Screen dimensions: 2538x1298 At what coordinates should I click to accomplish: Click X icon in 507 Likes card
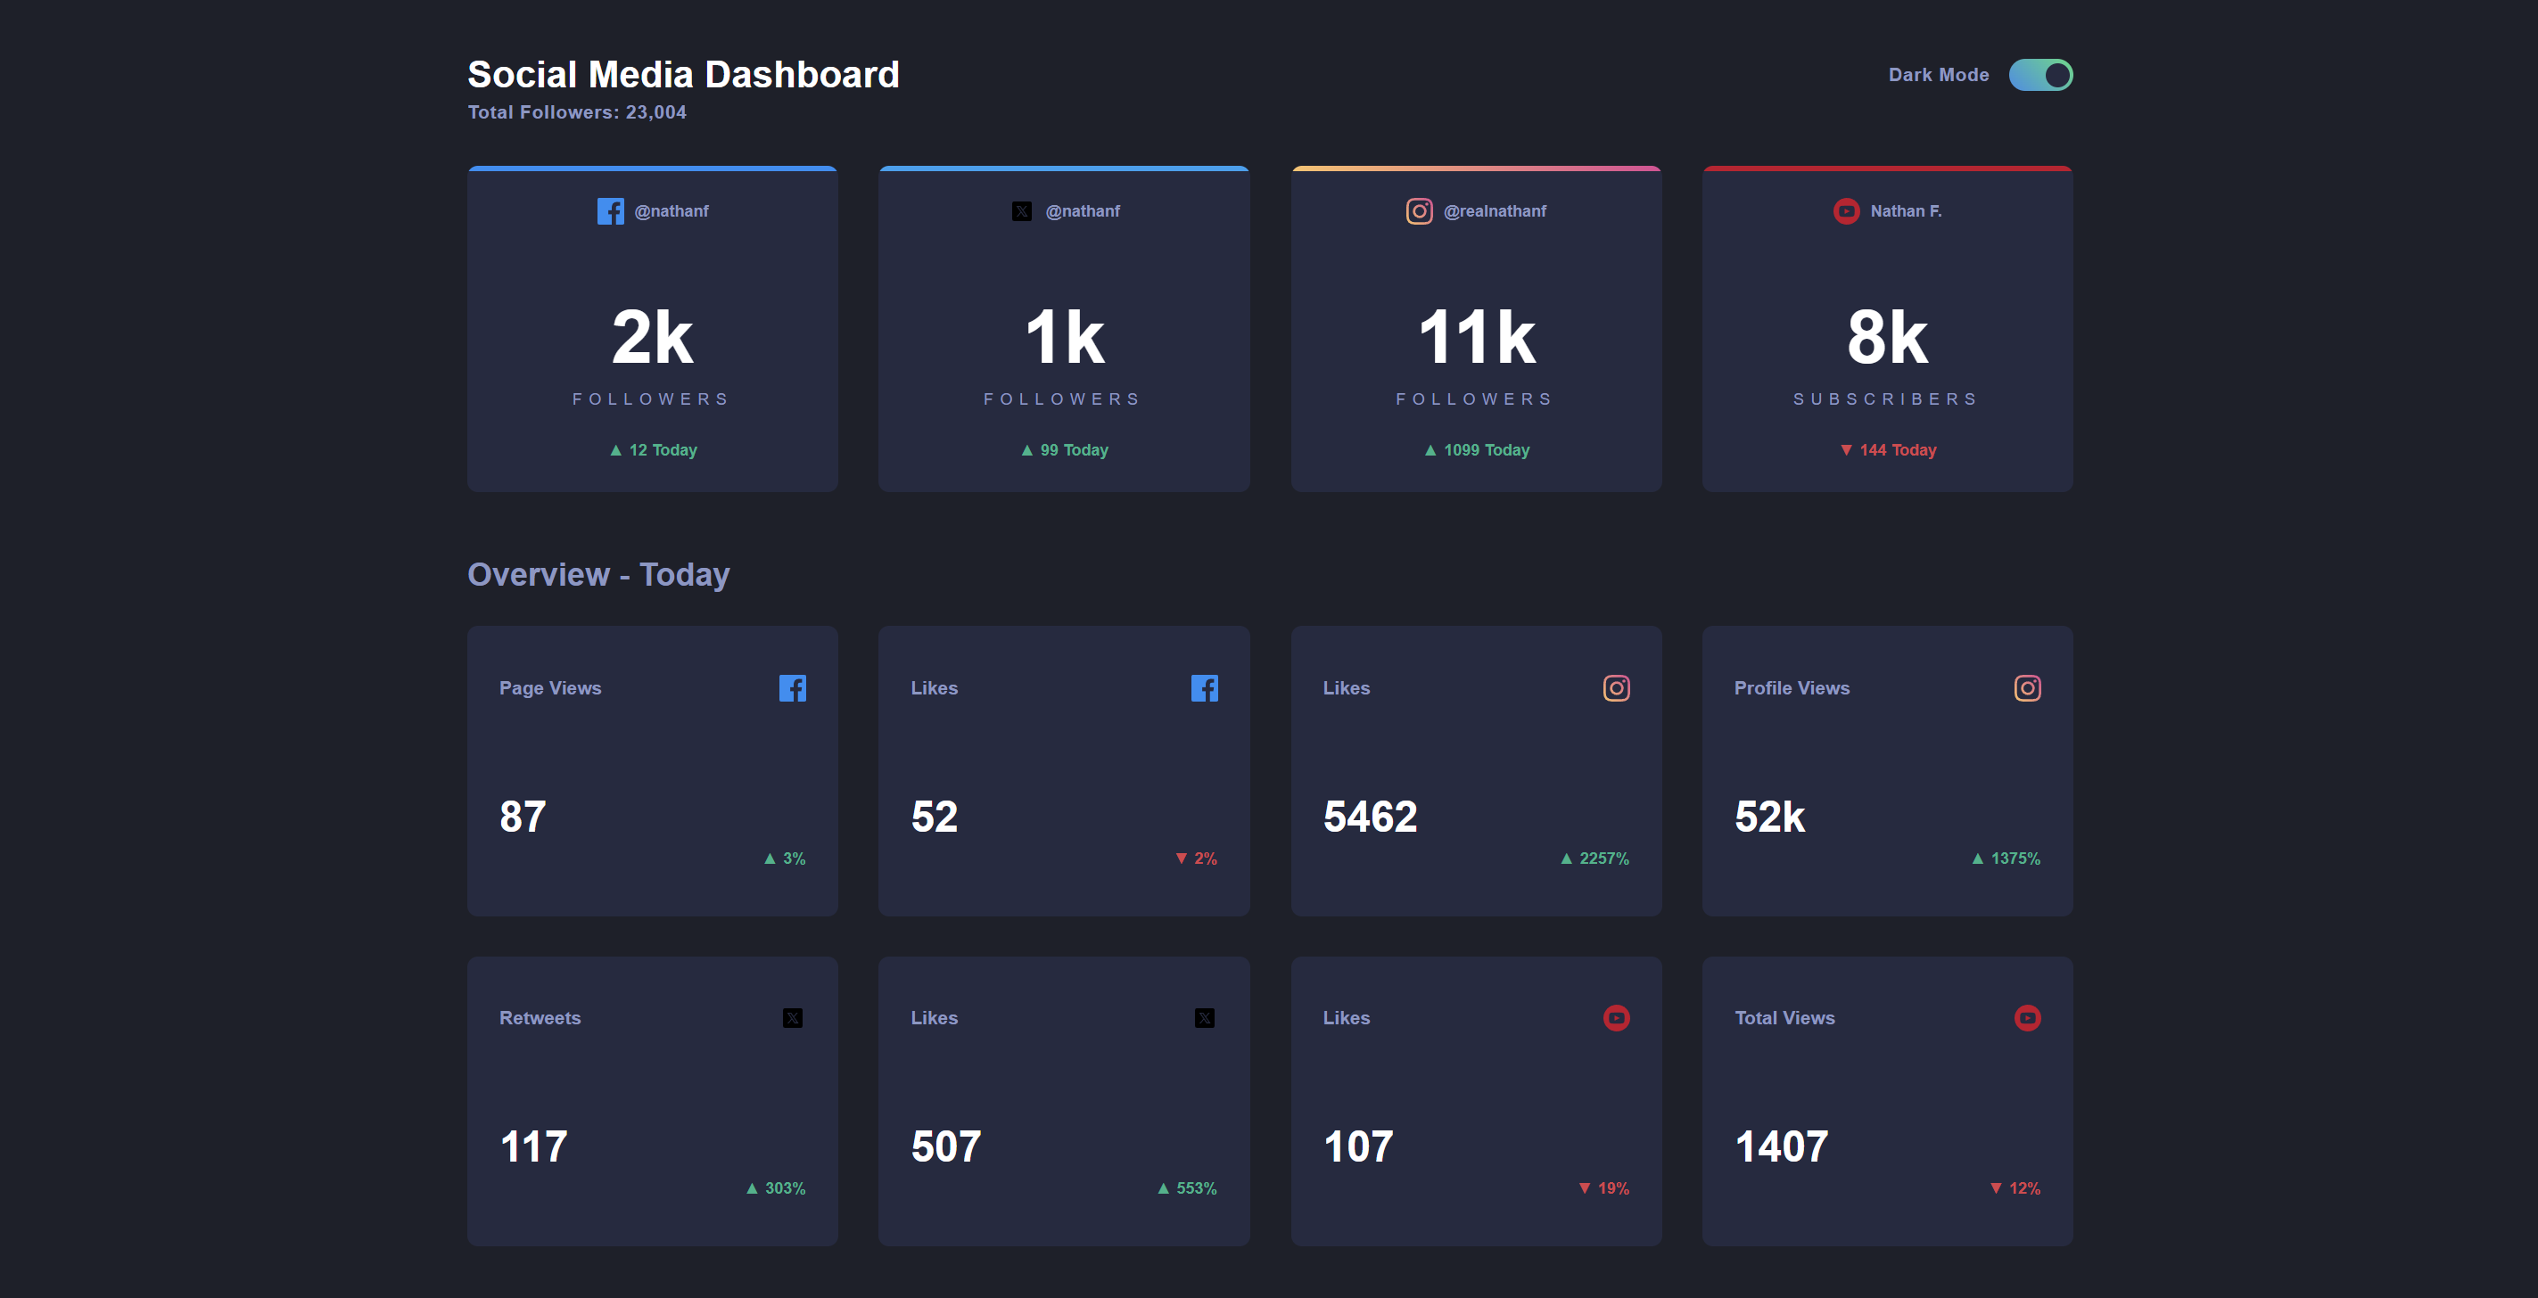click(1204, 1017)
